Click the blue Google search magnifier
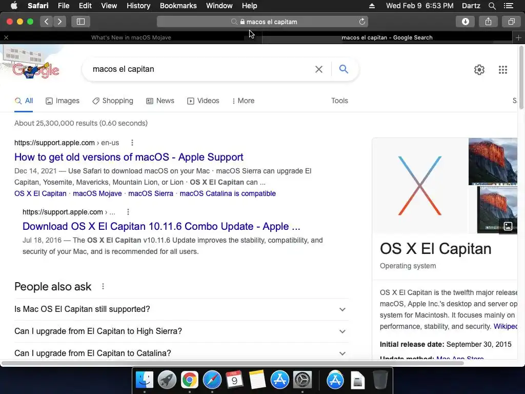 344,69
